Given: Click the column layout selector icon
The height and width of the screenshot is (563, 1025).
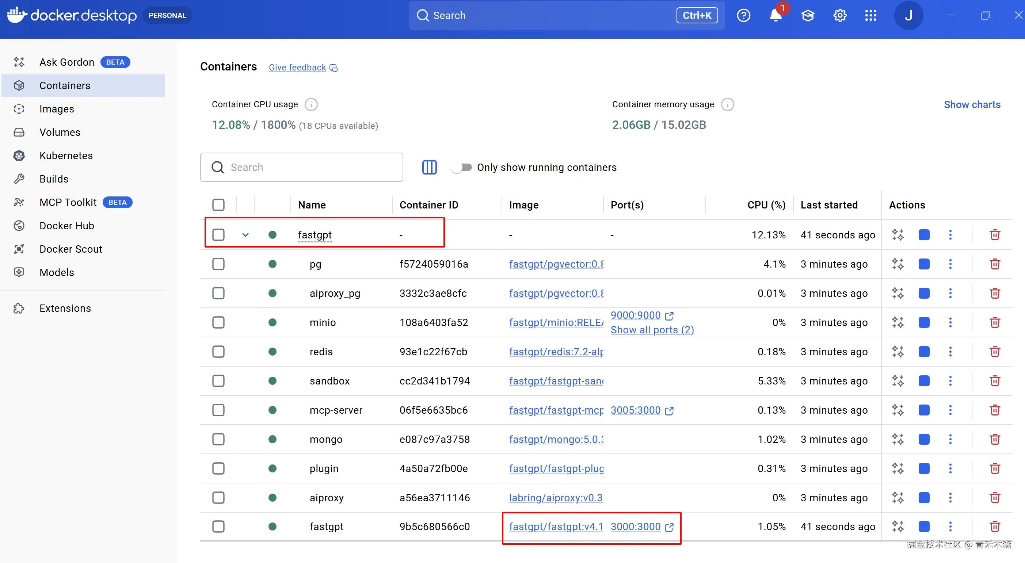Looking at the screenshot, I should (x=429, y=167).
